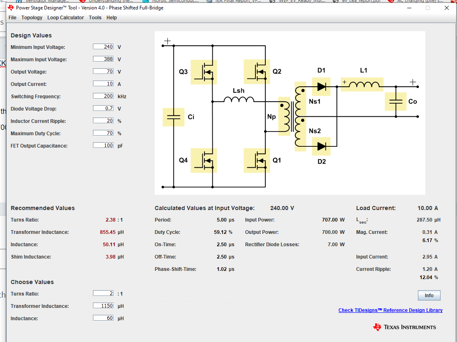Click the chosen Transformer Inductance 1150 field
Viewport: 457px width, 342px height.
[x=103, y=305]
